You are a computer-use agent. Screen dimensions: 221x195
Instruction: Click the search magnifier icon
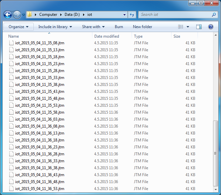coord(214,15)
